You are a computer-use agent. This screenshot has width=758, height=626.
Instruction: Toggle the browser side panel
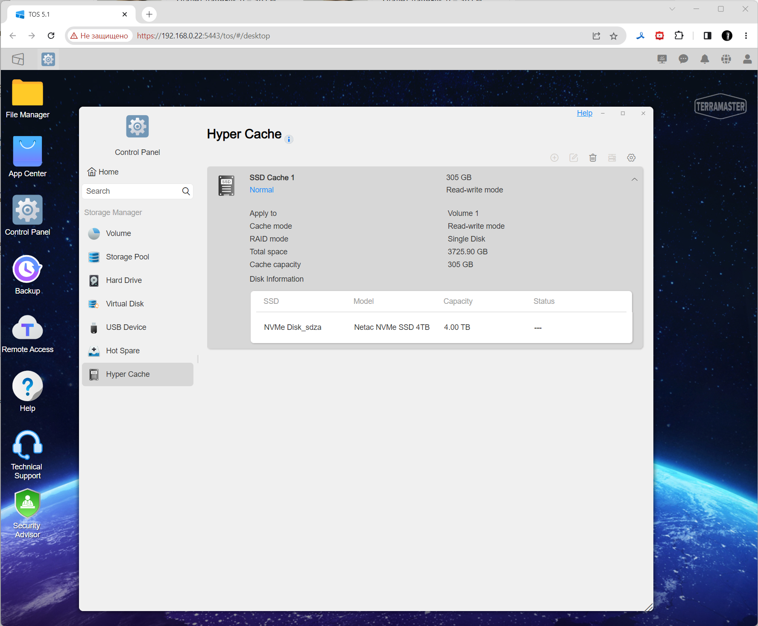click(x=708, y=36)
